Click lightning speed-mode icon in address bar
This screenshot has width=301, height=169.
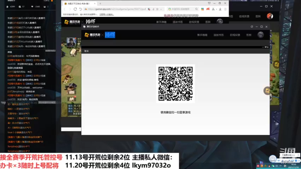click(x=154, y=9)
